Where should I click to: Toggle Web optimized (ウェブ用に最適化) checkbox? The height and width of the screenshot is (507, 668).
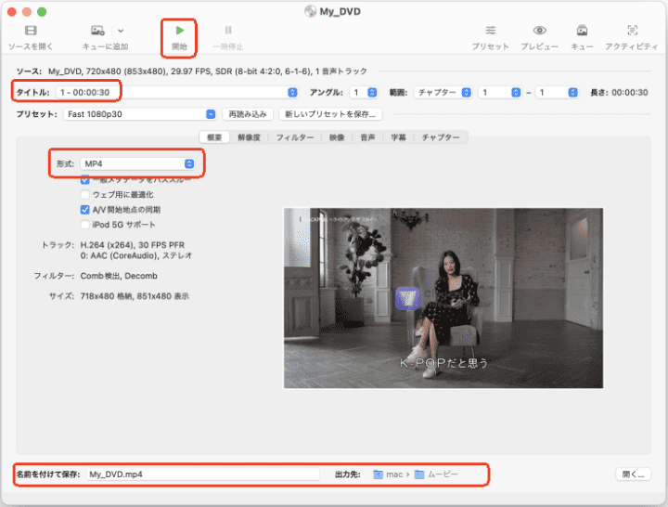pos(85,195)
